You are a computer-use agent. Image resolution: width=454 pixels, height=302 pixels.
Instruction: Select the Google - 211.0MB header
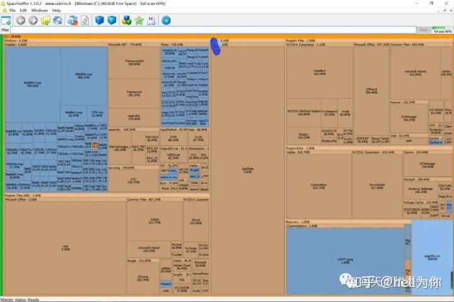point(143,260)
